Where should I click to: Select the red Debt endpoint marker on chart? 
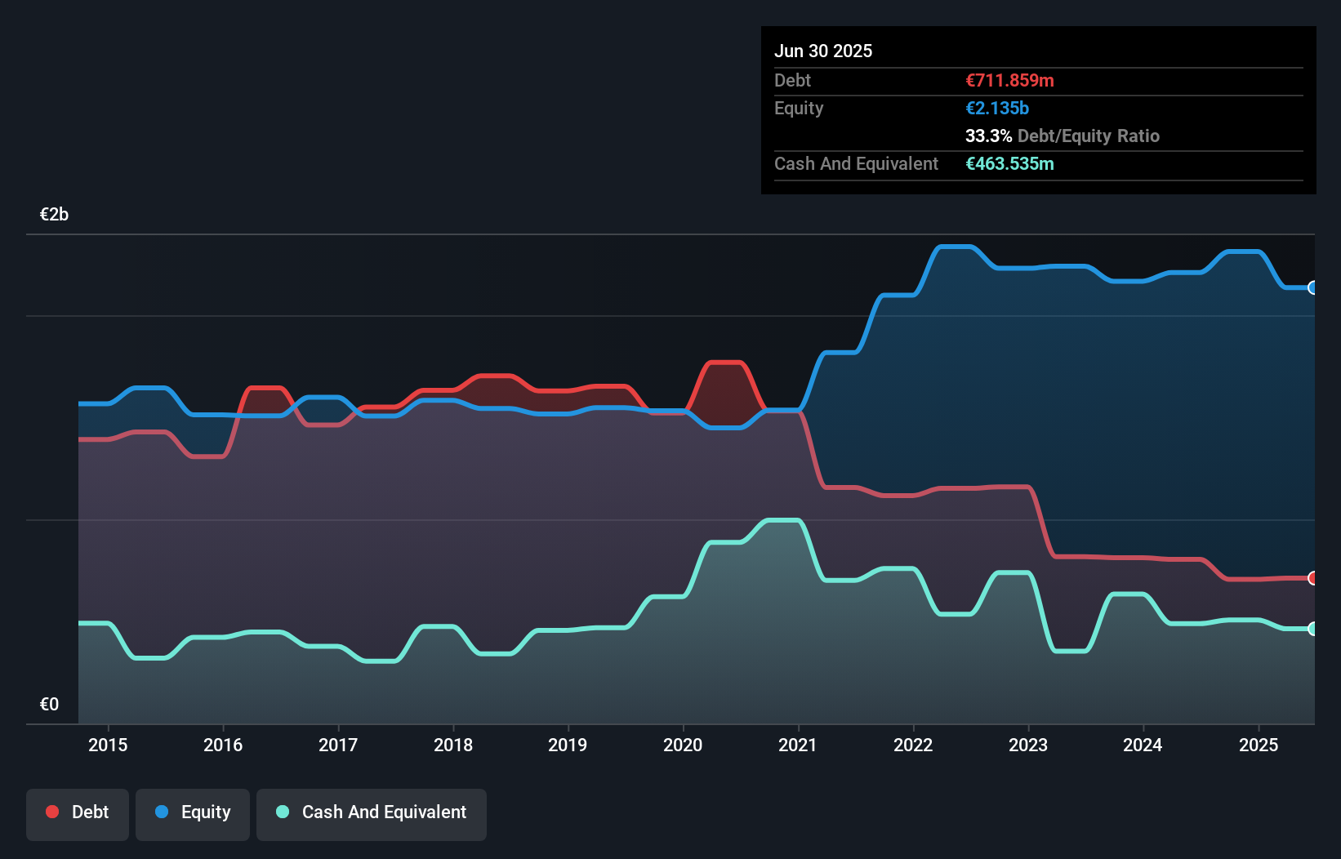(1313, 578)
